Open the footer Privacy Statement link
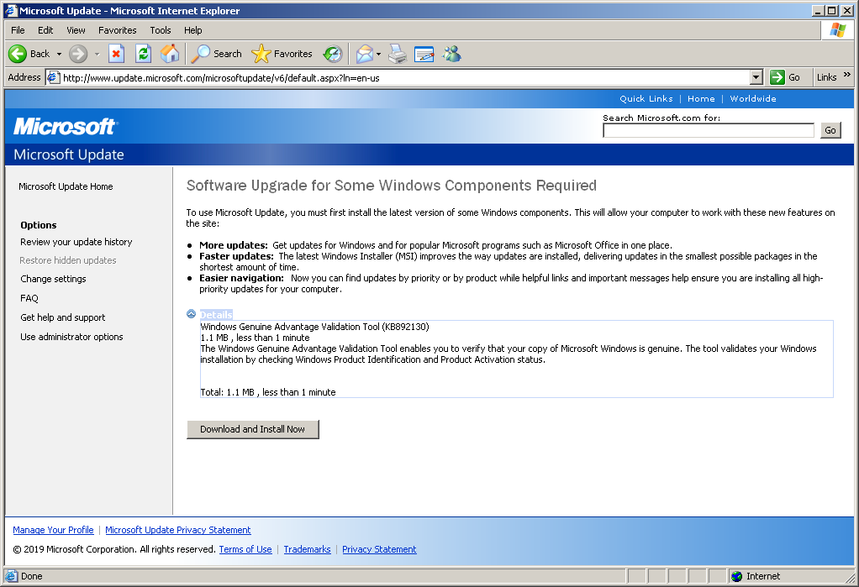Image resolution: width=859 pixels, height=587 pixels. coord(379,549)
